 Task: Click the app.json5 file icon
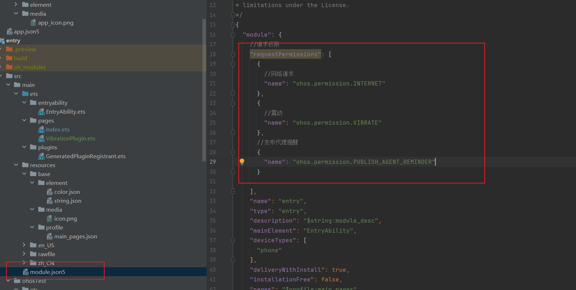point(10,32)
